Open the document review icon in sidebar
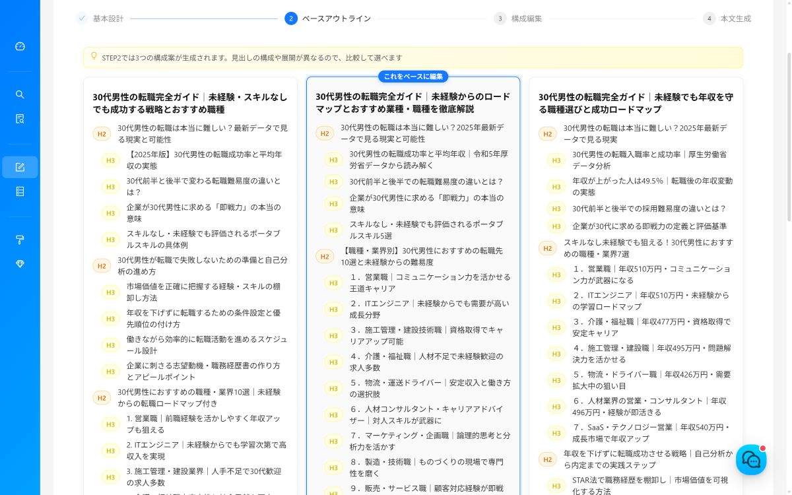This screenshot has width=792, height=495. (x=20, y=119)
